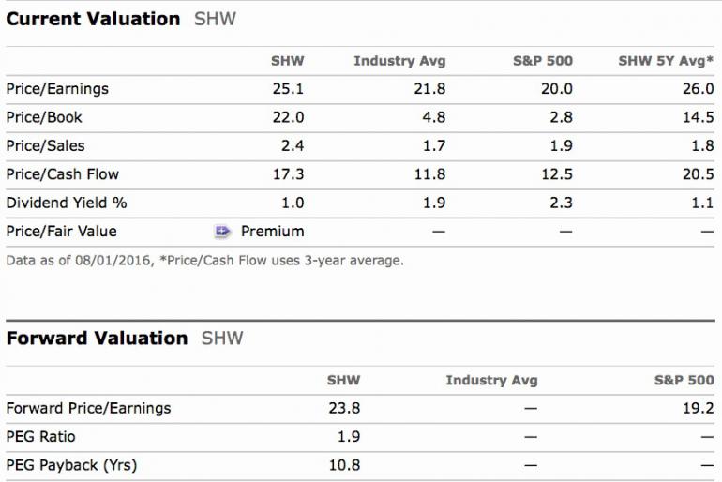Select the Dividend Yield % row label
Image resolution: width=722 pixels, height=482 pixels.
(x=66, y=203)
